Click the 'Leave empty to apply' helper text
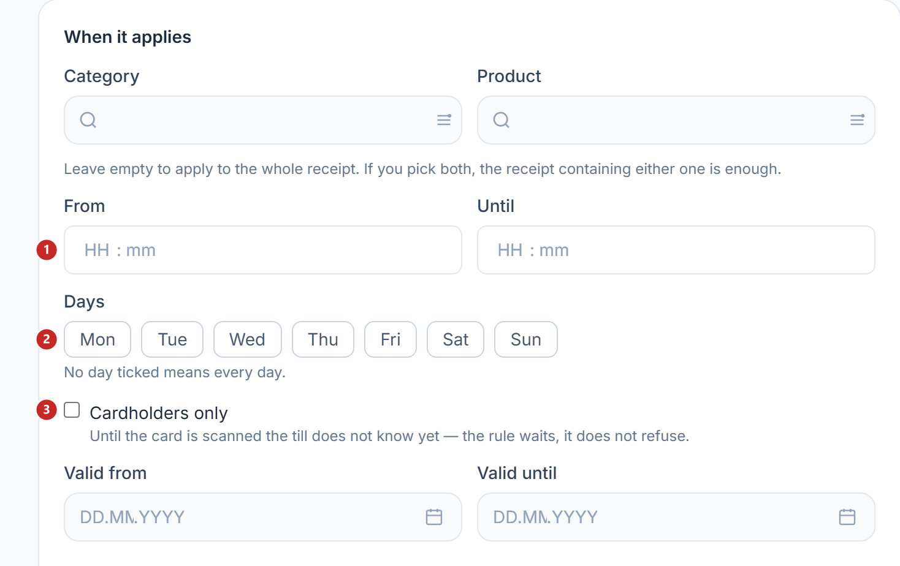The width and height of the screenshot is (900, 566). [422, 169]
